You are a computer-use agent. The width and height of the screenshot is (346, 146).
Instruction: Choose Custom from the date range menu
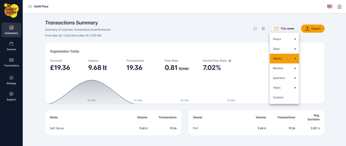point(278,97)
